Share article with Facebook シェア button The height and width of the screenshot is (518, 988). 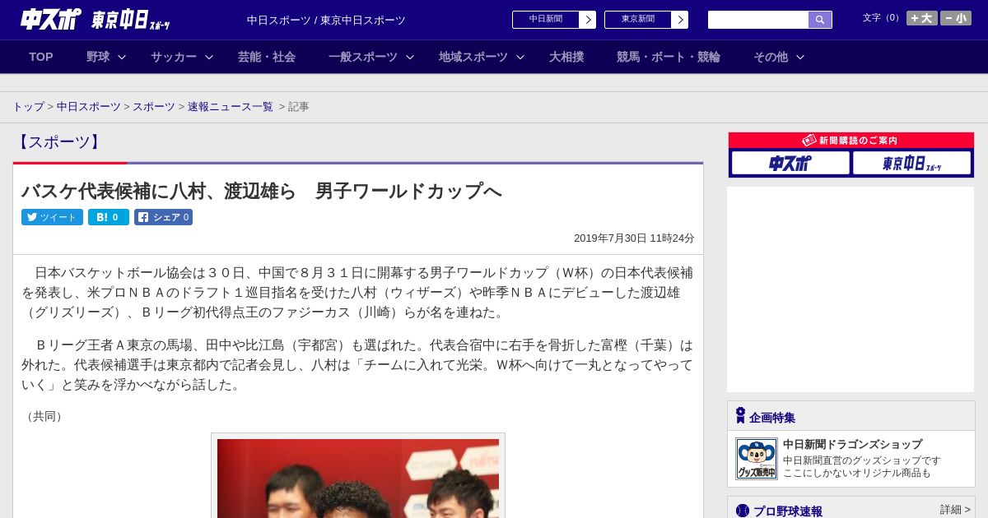(x=163, y=217)
